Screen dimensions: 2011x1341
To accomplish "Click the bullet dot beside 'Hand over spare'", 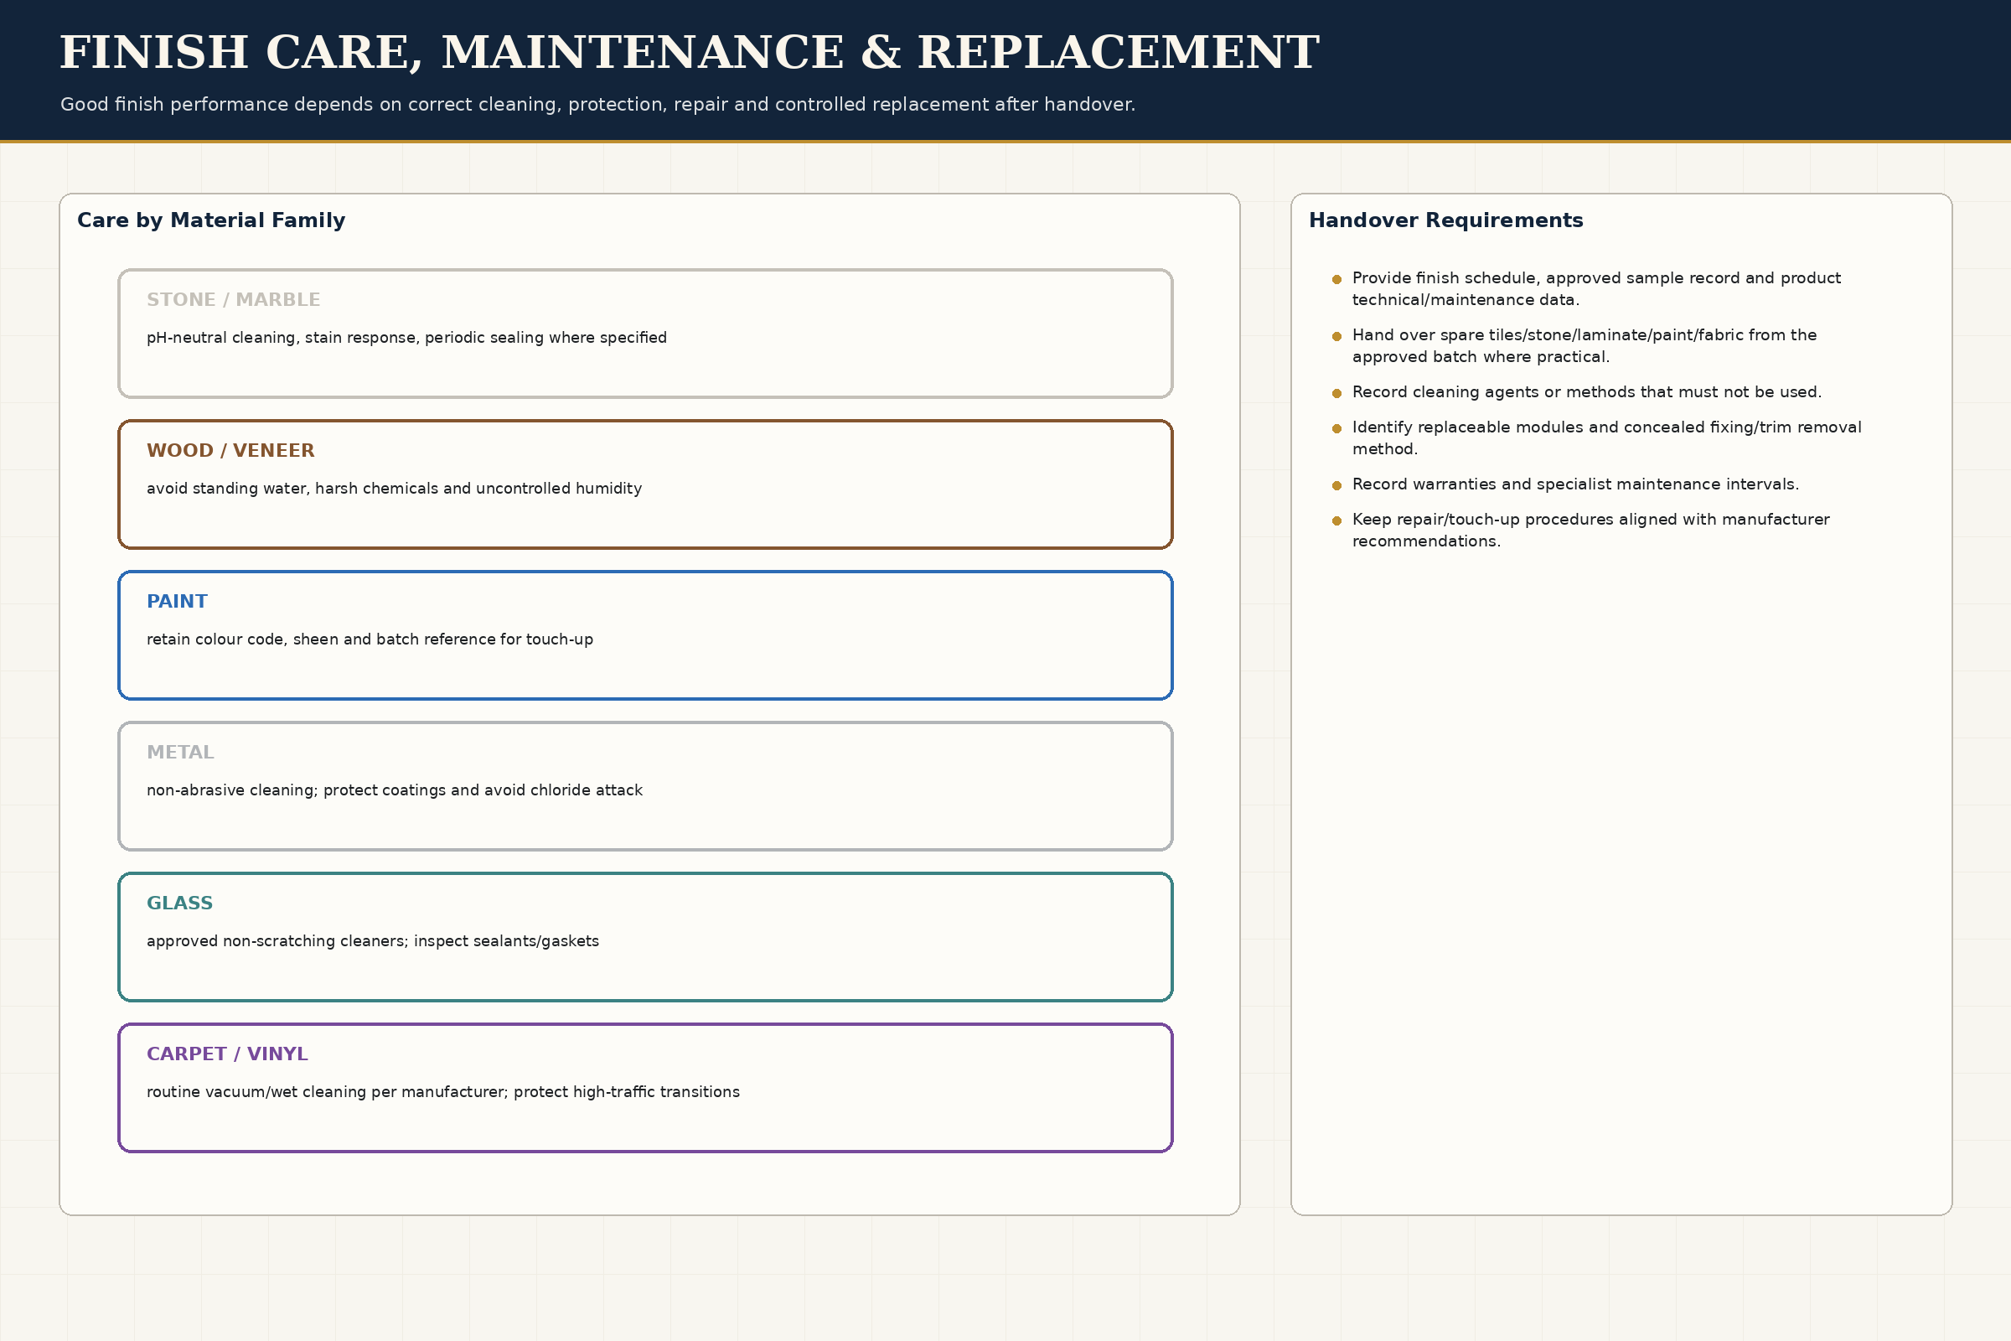I will (1336, 337).
